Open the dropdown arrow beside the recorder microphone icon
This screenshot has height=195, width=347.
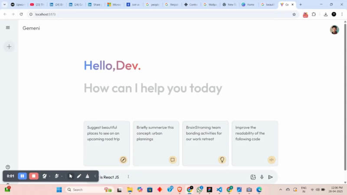pyautogui.click(x=62, y=176)
